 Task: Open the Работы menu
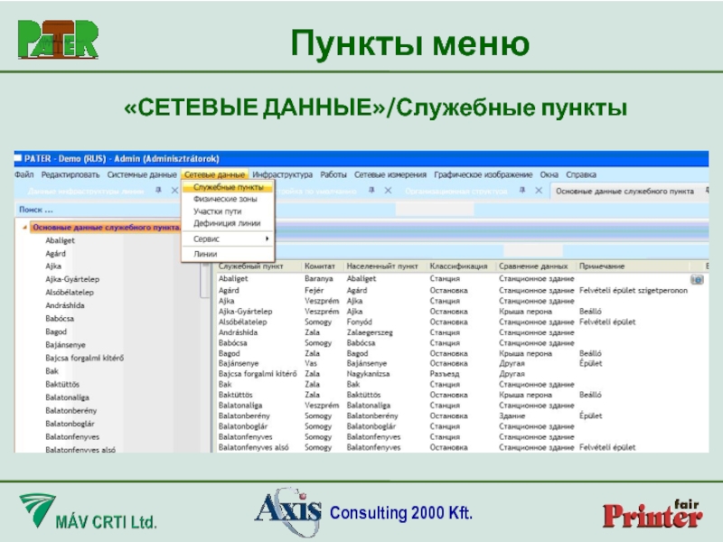coord(333,174)
